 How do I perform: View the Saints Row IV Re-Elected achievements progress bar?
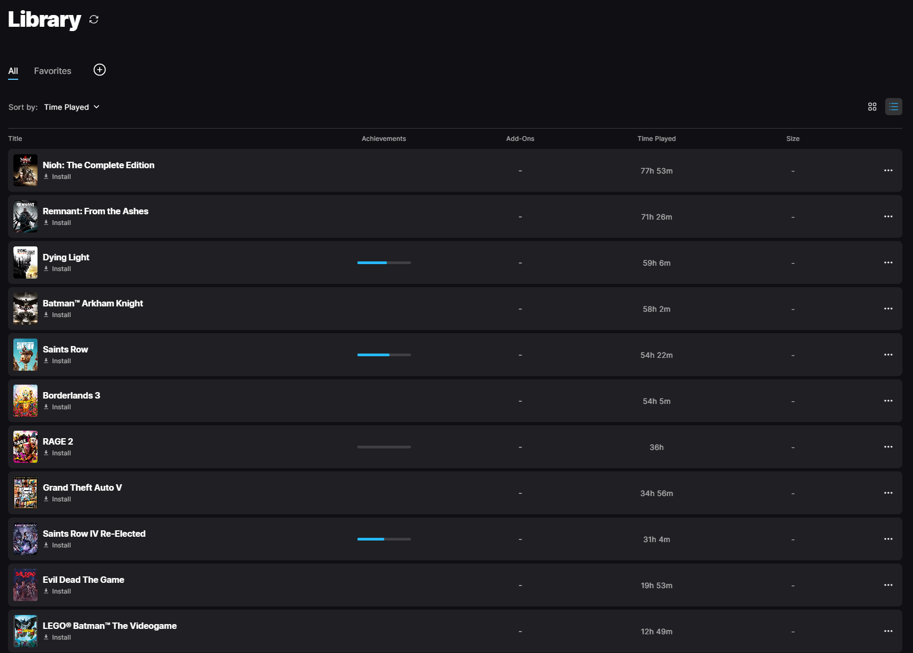point(384,539)
